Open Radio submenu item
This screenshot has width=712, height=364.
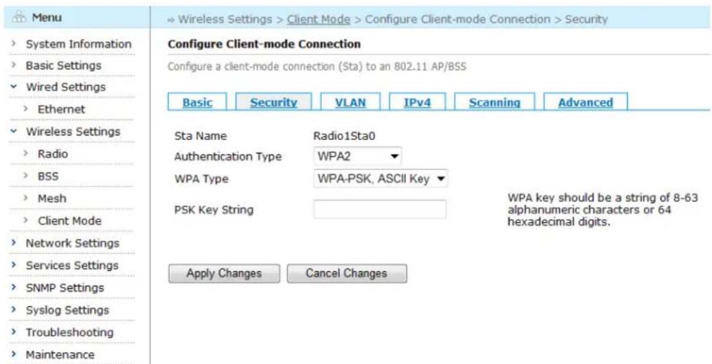(53, 153)
